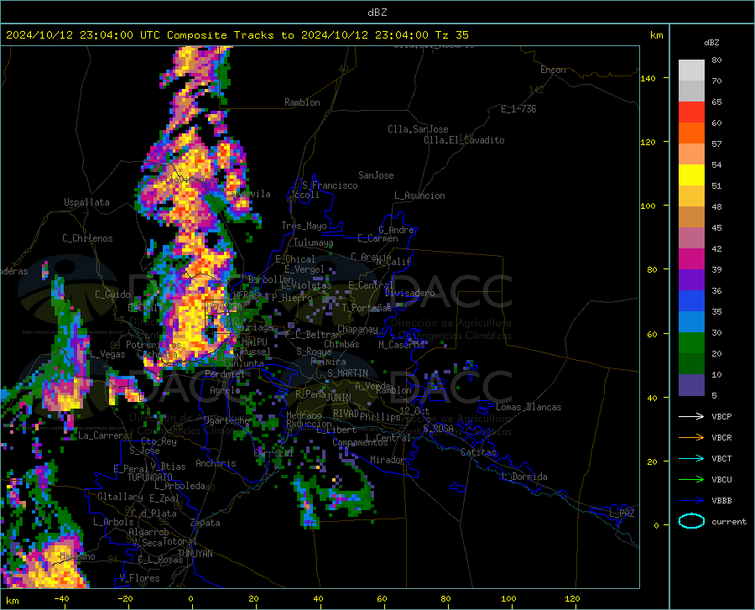
Task: Click the 'JUNIN' map label
Action: [339, 397]
